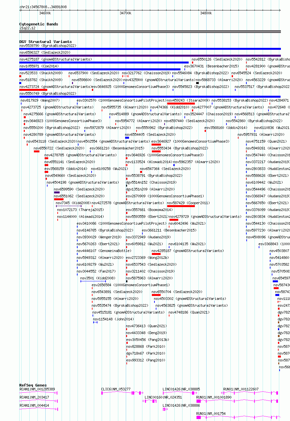Click the DGV Structural Variants track title
This screenshot has width=290, height=421.
(46, 42)
